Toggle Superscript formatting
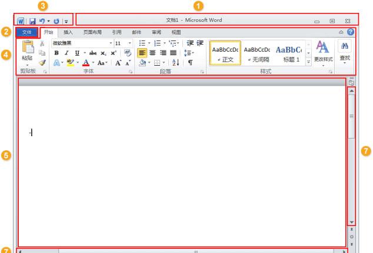This screenshot has height=253, width=373. point(114,53)
